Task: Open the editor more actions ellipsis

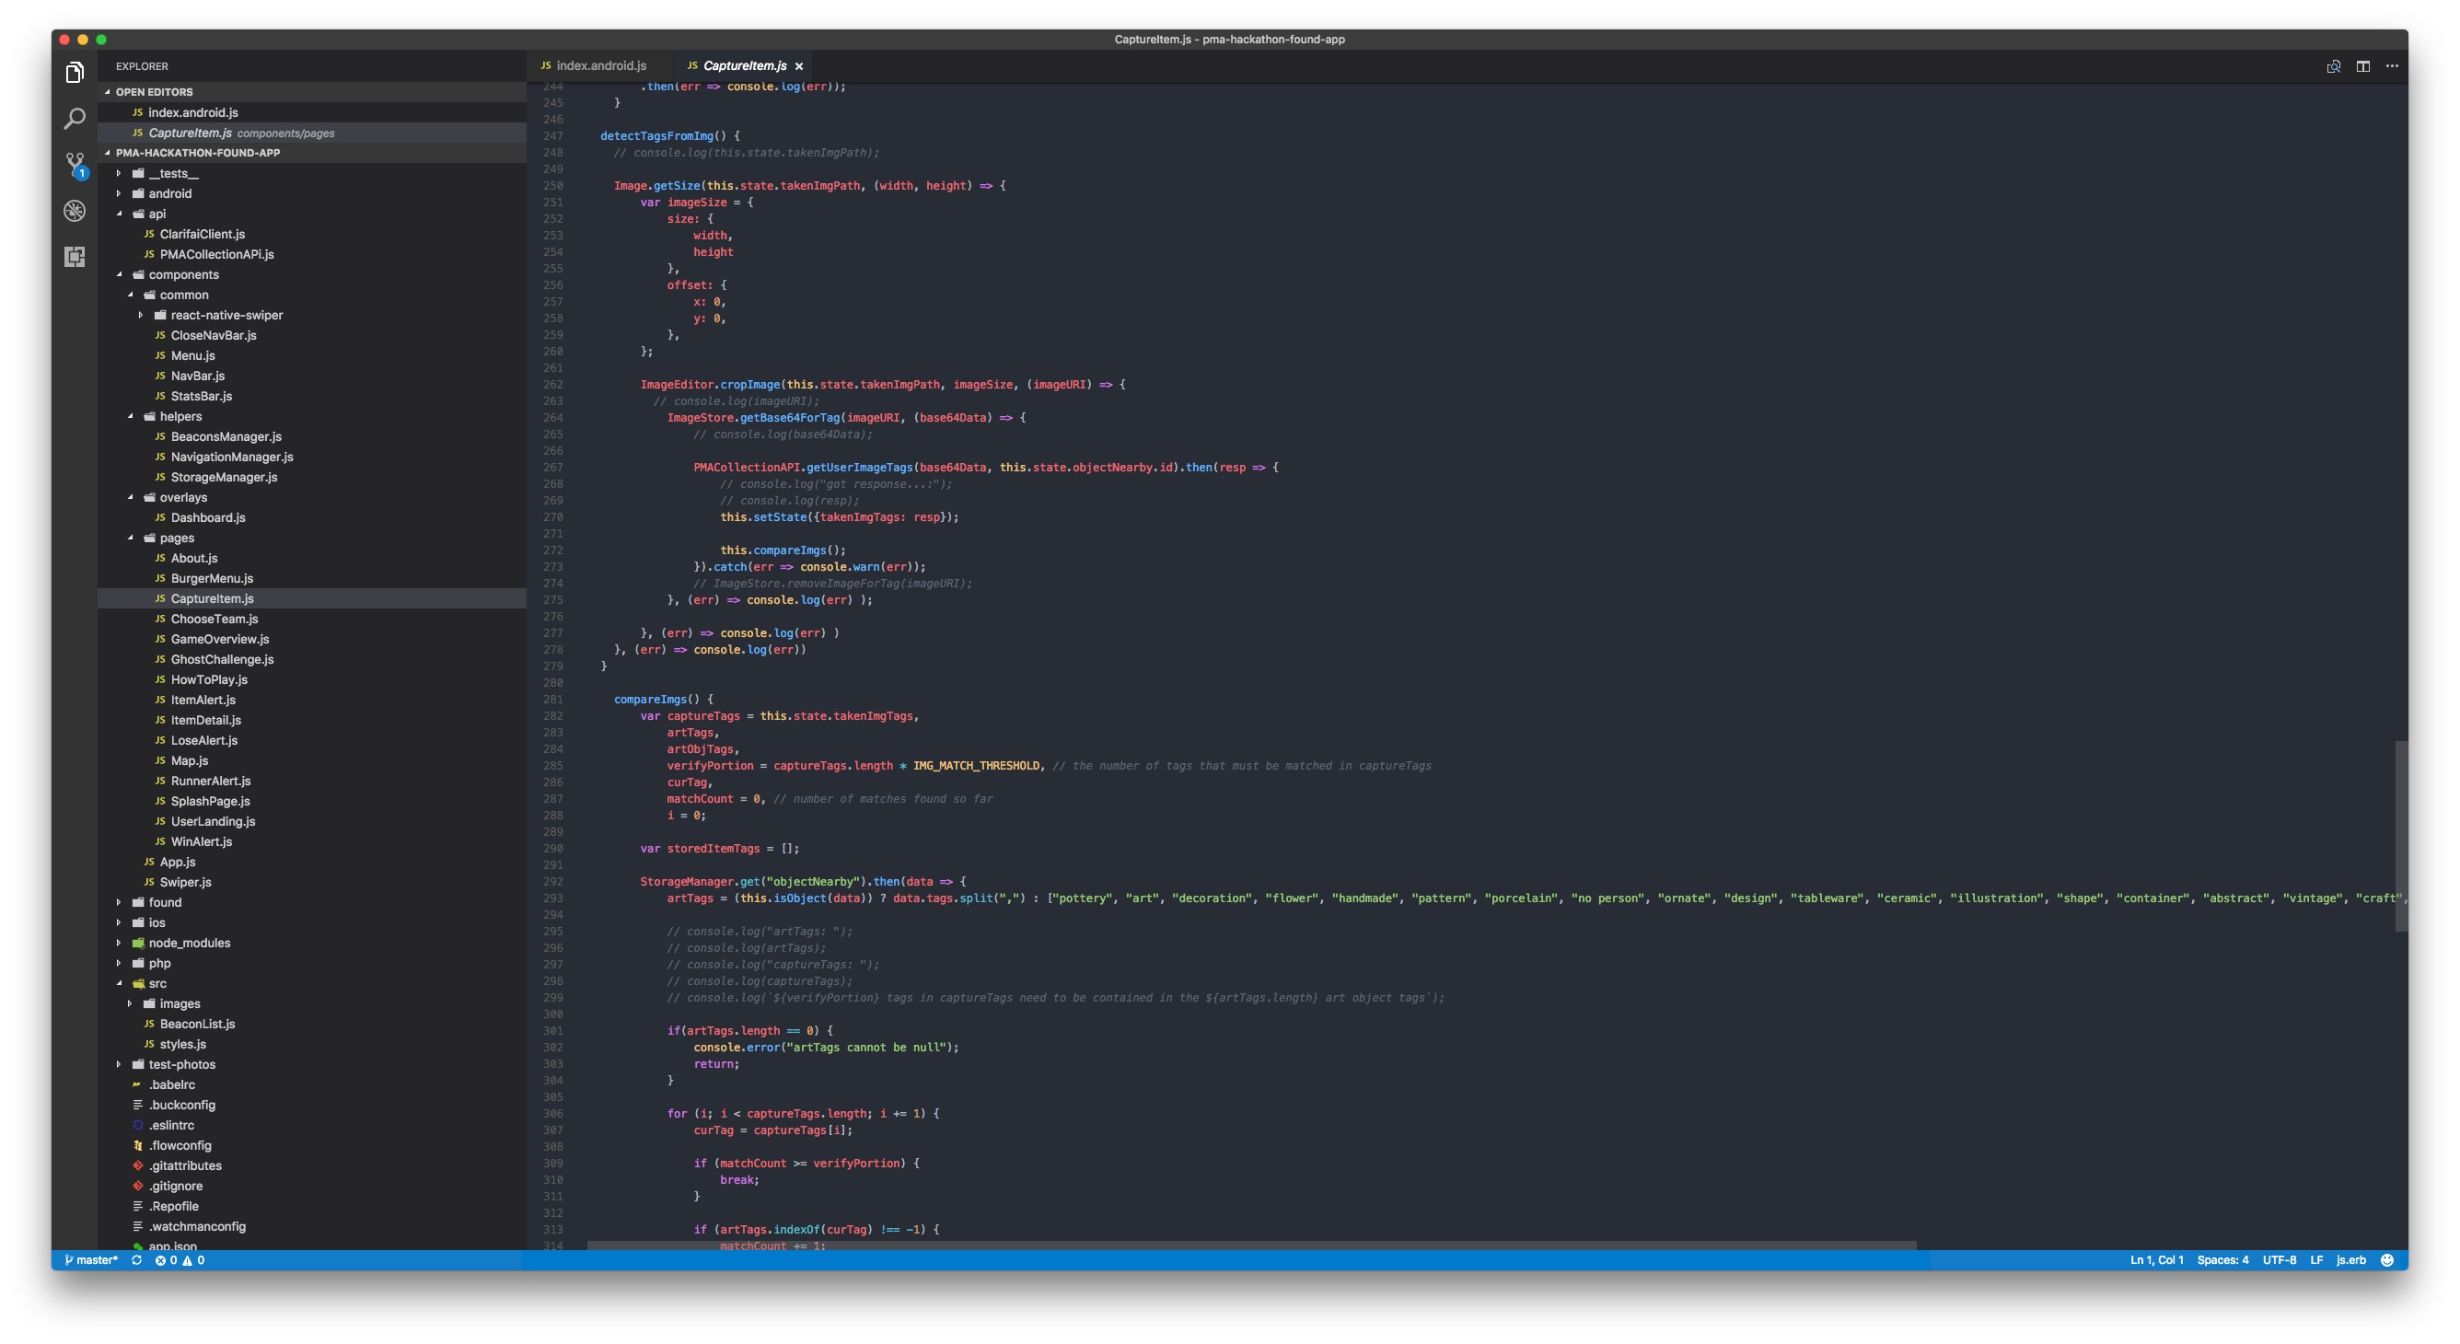Action: (x=2391, y=66)
